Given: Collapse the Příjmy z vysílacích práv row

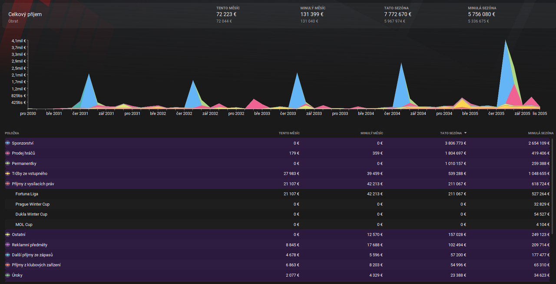Looking at the screenshot, I should 278,184.
